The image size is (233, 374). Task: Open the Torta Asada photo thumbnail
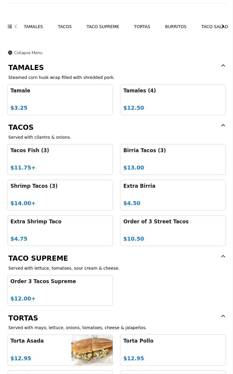click(92, 350)
